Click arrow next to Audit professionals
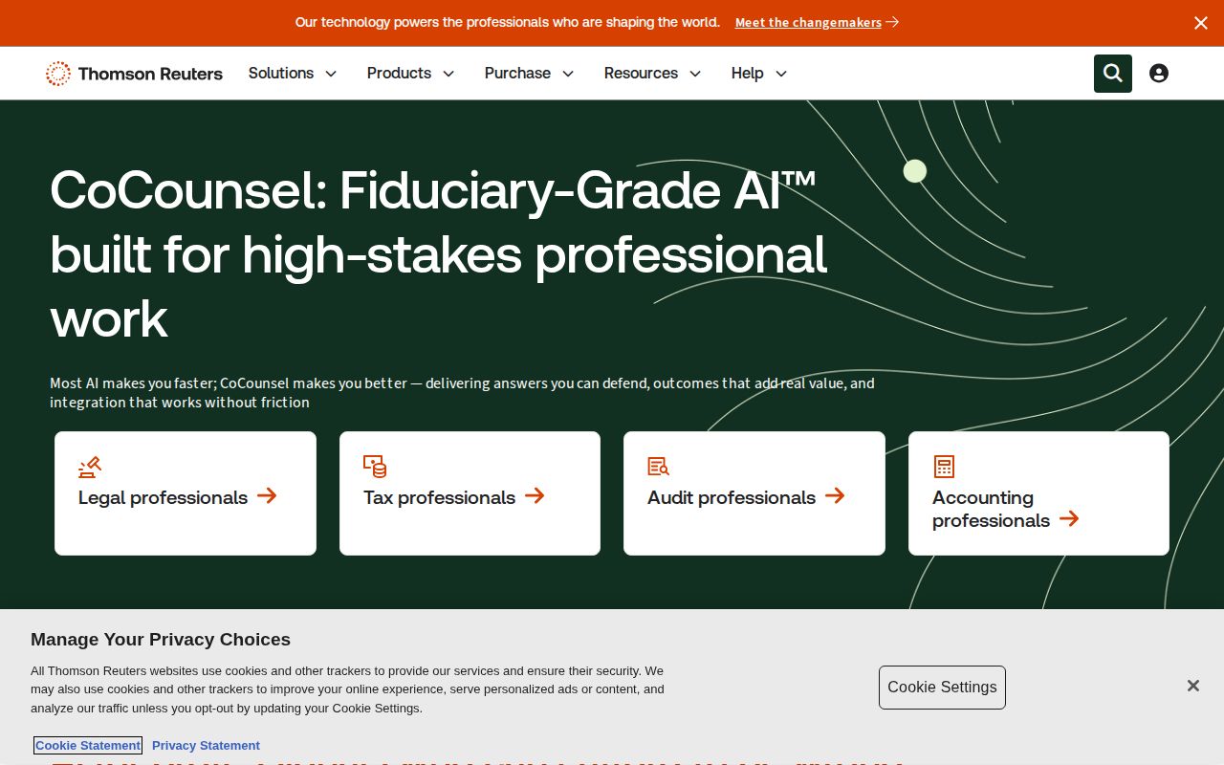The image size is (1224, 765). [835, 495]
